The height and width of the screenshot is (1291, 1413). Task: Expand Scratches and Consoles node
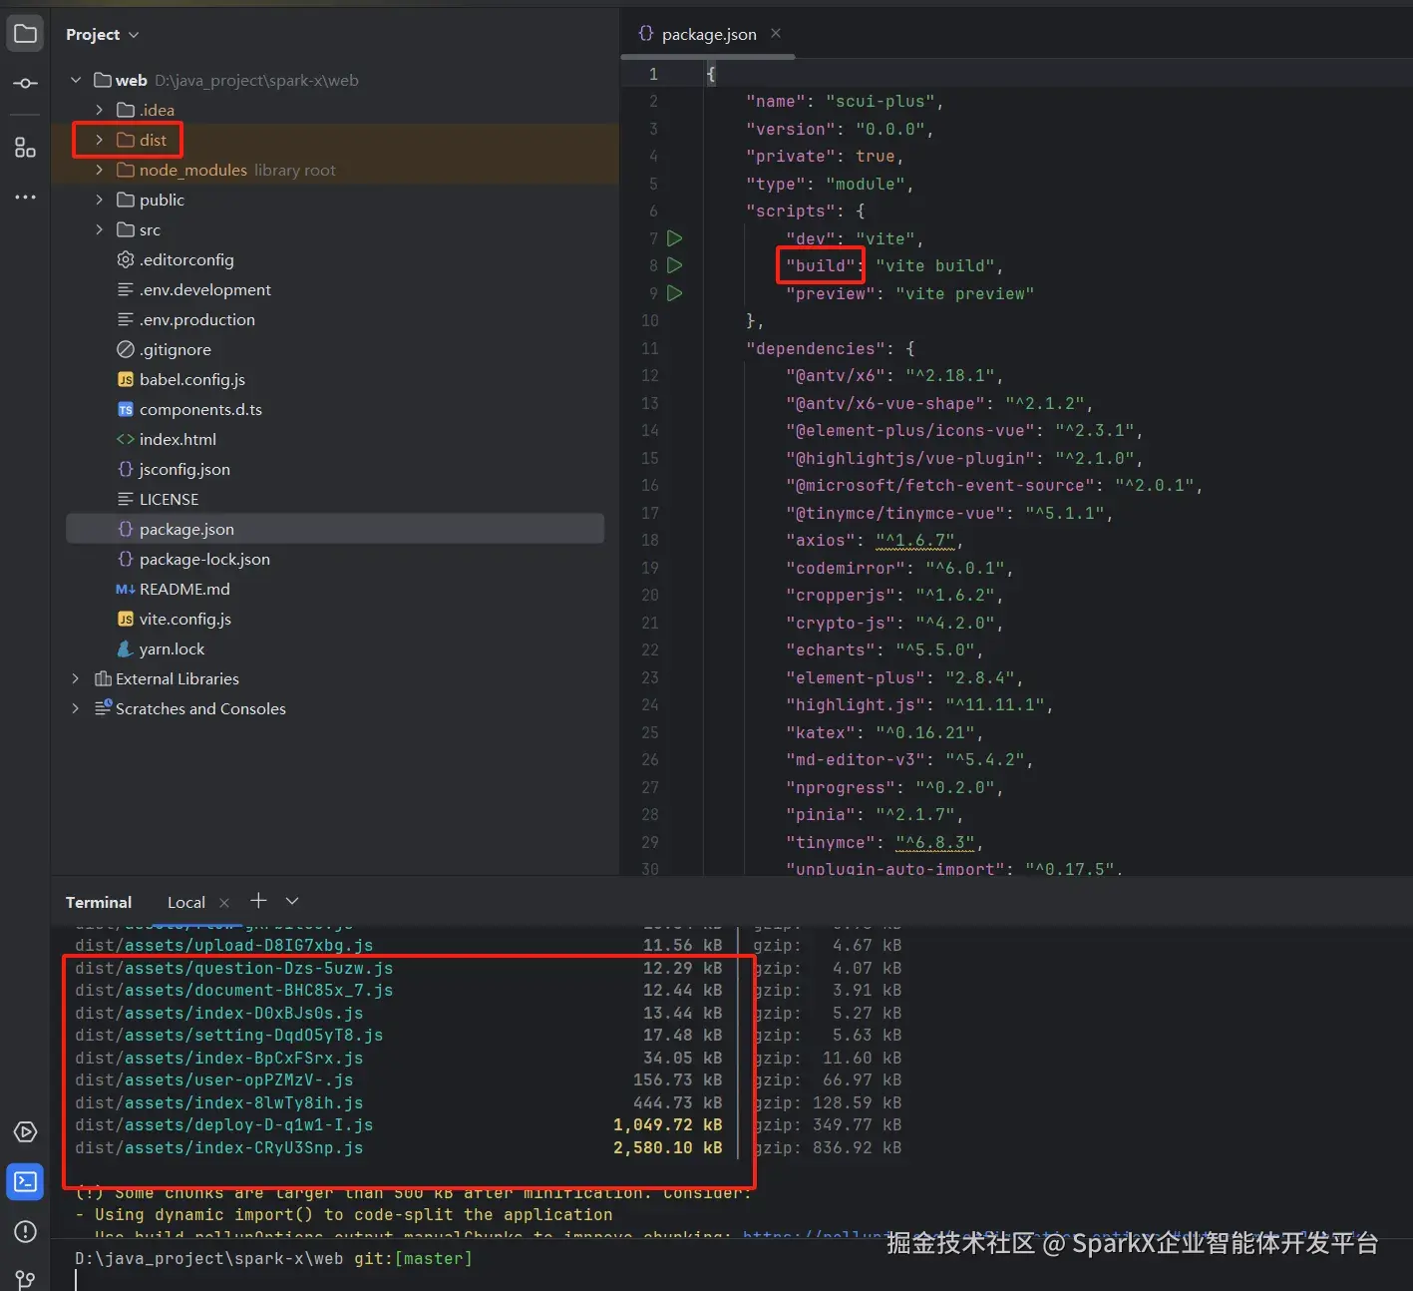tap(76, 708)
